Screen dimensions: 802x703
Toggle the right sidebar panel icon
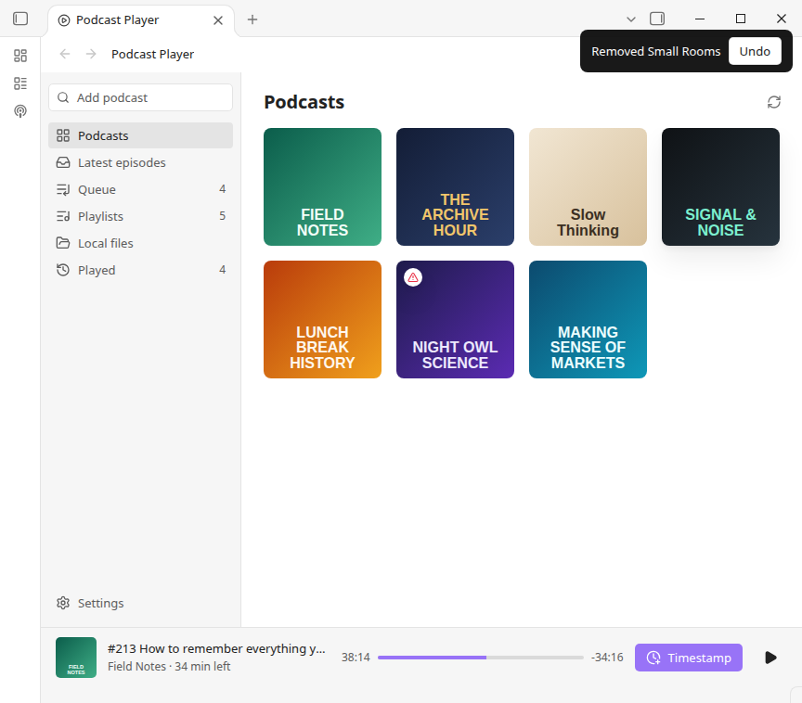pos(657,19)
